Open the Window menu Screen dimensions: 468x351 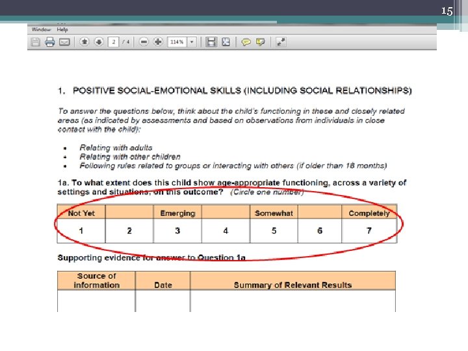point(41,29)
